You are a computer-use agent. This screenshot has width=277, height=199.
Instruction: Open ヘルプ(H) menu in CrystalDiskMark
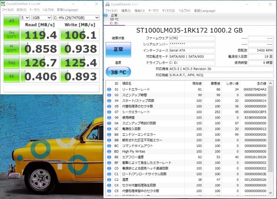point(48,10)
